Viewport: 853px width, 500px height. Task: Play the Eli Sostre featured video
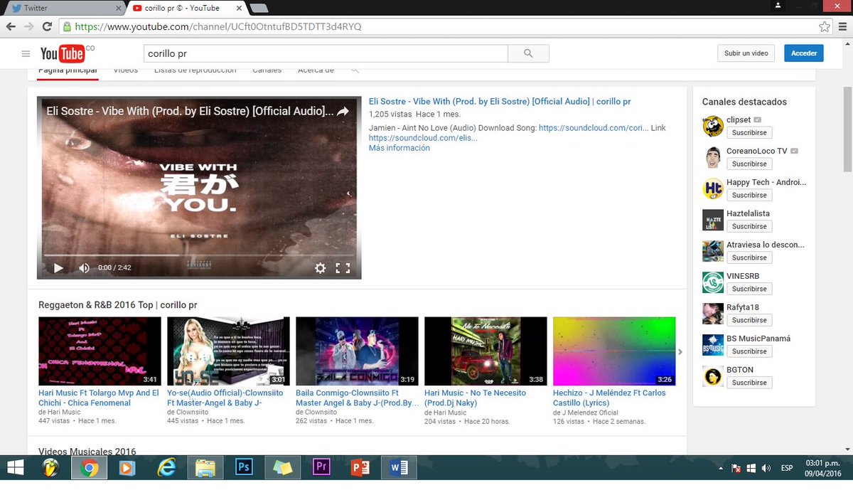pyautogui.click(x=59, y=268)
